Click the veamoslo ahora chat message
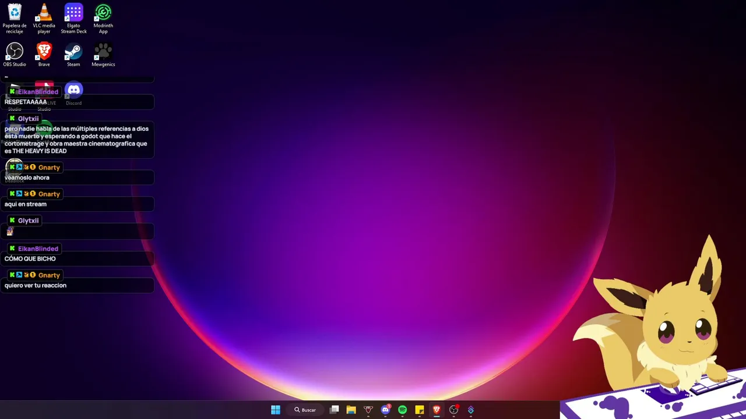Screen dimensions: 746x419 27,177
